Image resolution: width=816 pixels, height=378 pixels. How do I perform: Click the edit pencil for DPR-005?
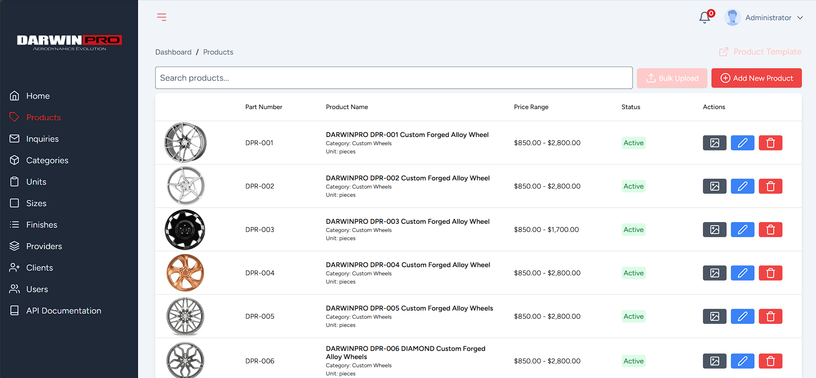pyautogui.click(x=742, y=317)
